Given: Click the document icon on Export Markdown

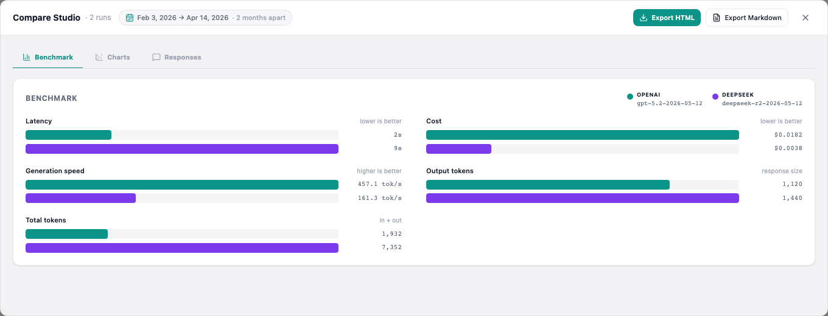Looking at the screenshot, I should coord(717,18).
